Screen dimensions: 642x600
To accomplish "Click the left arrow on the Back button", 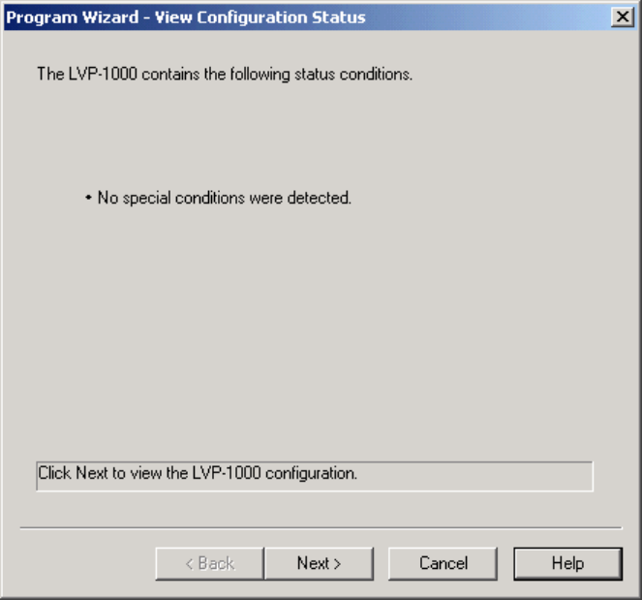I will (x=190, y=564).
